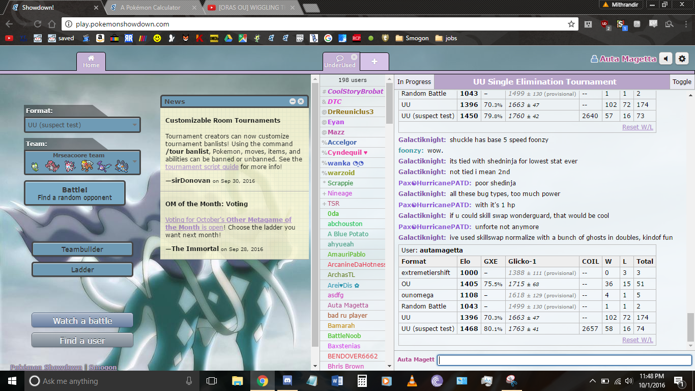
Task: Open Windows Start menu
Action: pyautogui.click(x=12, y=380)
